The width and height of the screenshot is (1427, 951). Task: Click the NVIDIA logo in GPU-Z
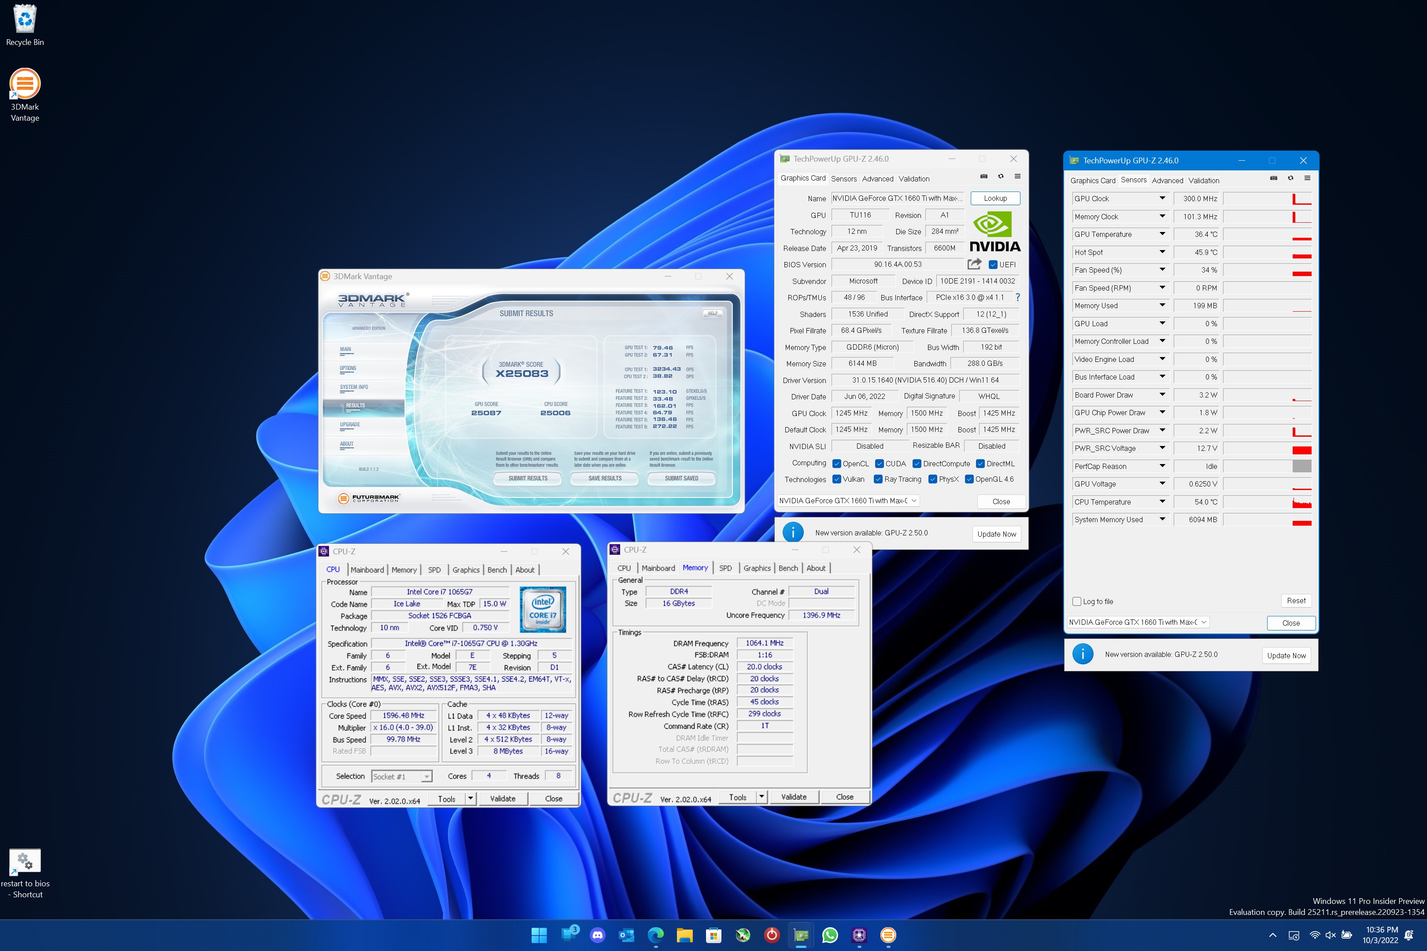[995, 231]
